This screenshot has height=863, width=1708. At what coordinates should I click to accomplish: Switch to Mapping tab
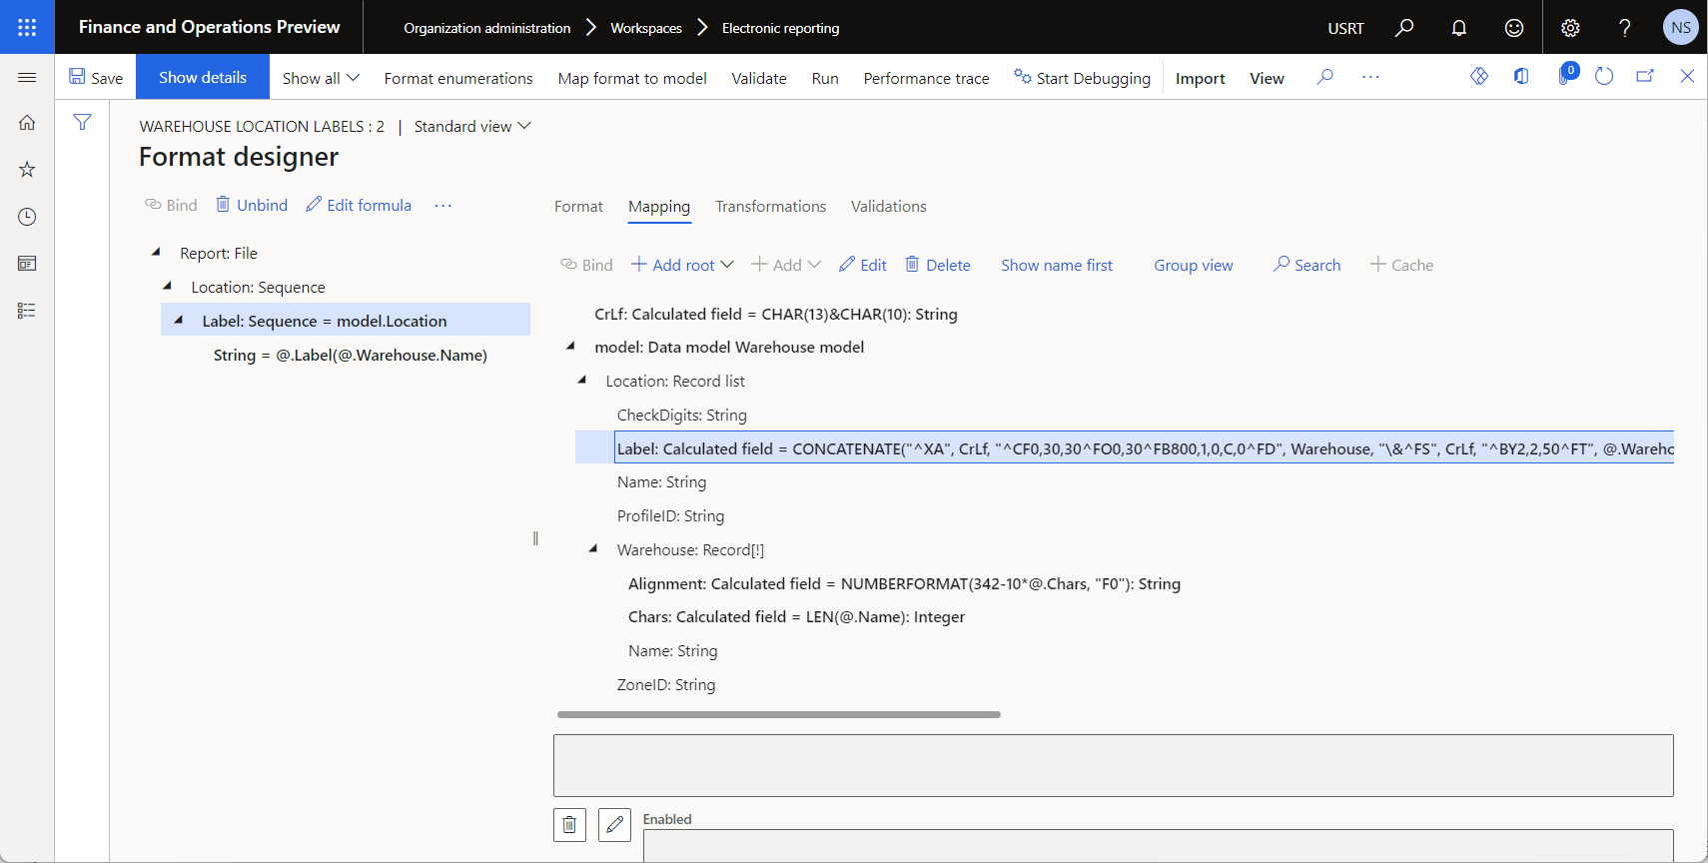(659, 206)
